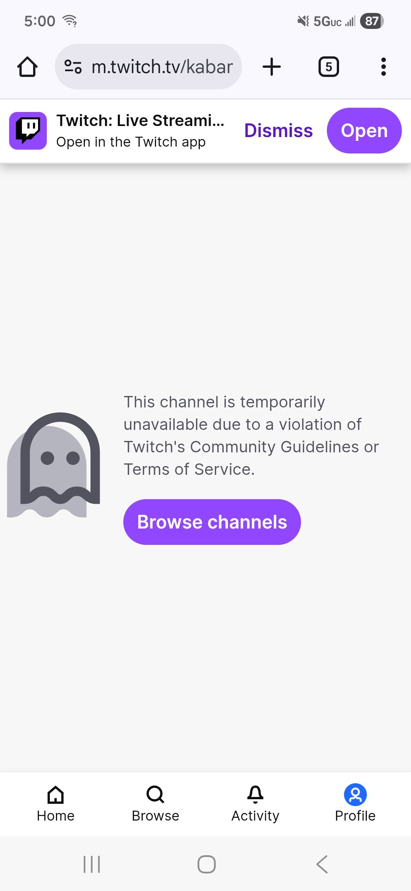Tap the Twitch banner title text
411x891 pixels.
[x=140, y=120]
